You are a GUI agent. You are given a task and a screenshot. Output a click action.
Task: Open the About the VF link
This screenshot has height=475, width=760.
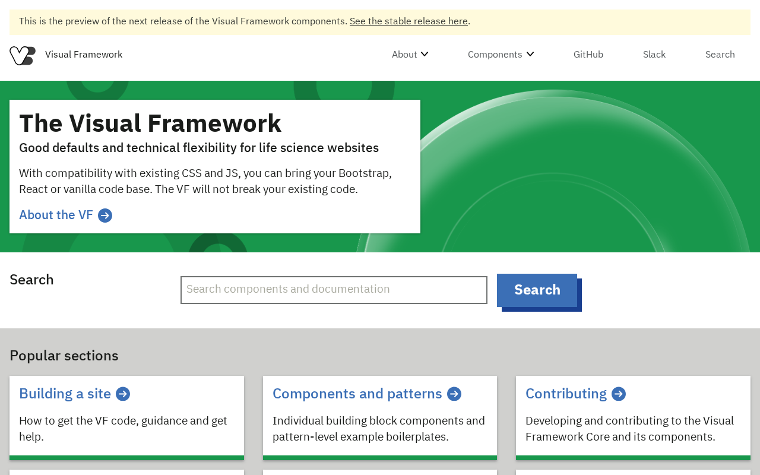[65, 215]
